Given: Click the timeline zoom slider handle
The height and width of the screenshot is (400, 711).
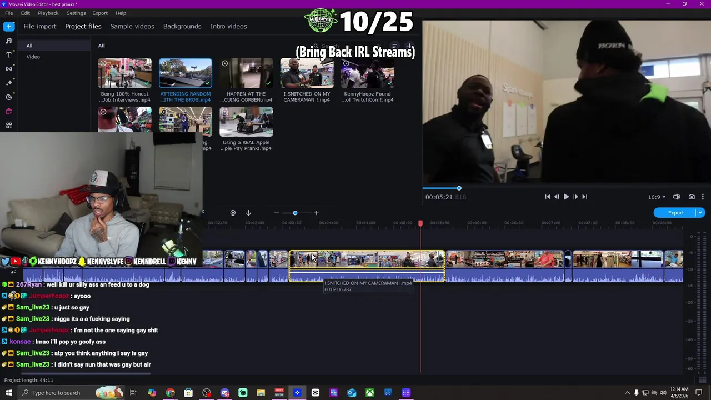Looking at the screenshot, I should click(295, 213).
